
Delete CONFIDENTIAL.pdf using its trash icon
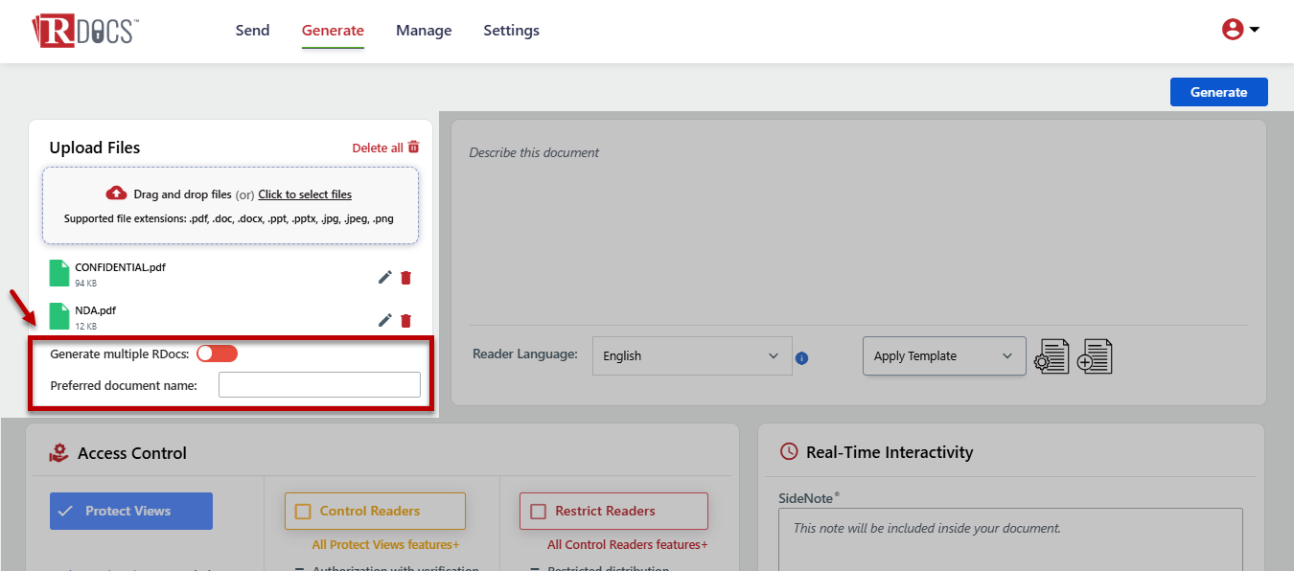405,278
